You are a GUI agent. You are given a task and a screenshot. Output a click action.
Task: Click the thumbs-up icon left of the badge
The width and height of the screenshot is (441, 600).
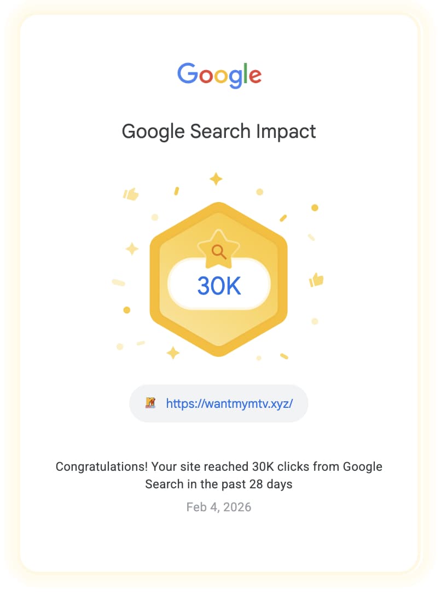131,194
